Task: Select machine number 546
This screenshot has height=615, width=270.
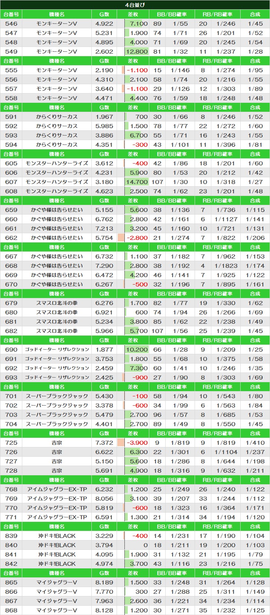Action: click(x=11, y=23)
